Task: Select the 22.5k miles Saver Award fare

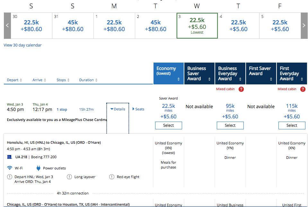Action: click(x=168, y=125)
